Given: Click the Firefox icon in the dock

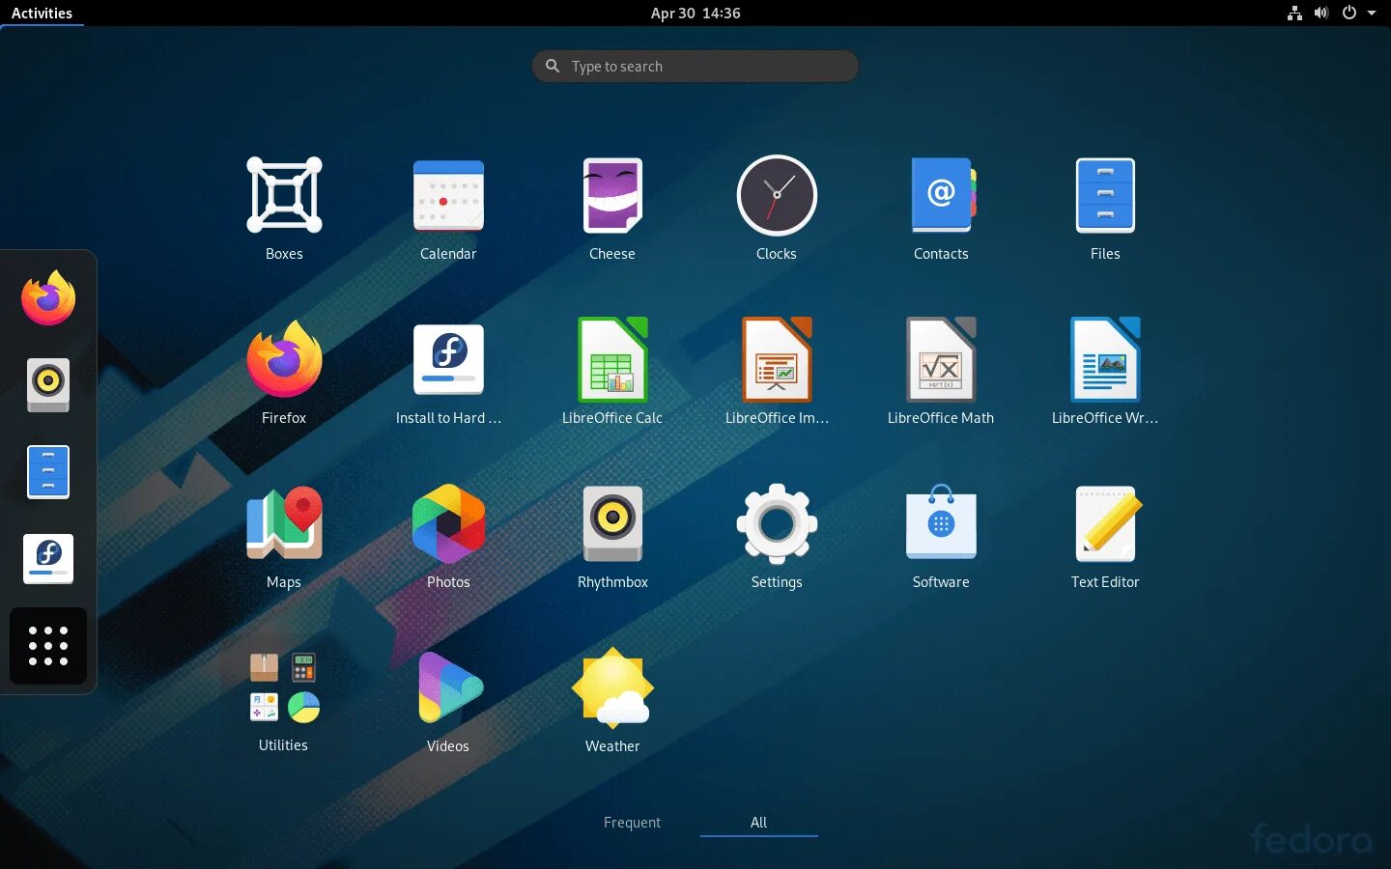Looking at the screenshot, I should pos(48,298).
